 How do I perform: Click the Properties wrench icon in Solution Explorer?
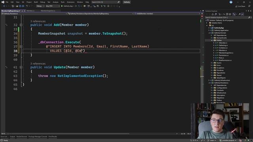[x=240, y=14]
